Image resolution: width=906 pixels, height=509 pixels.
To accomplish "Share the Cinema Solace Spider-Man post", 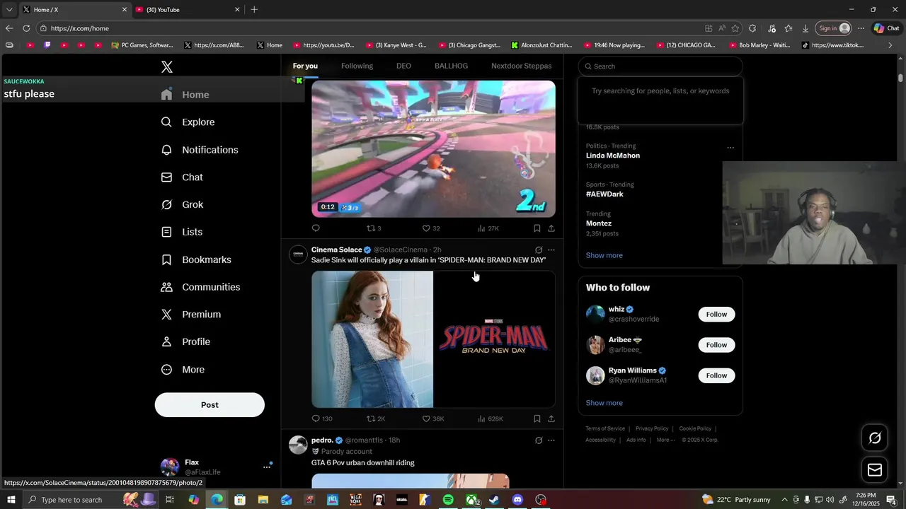I will [x=551, y=419].
